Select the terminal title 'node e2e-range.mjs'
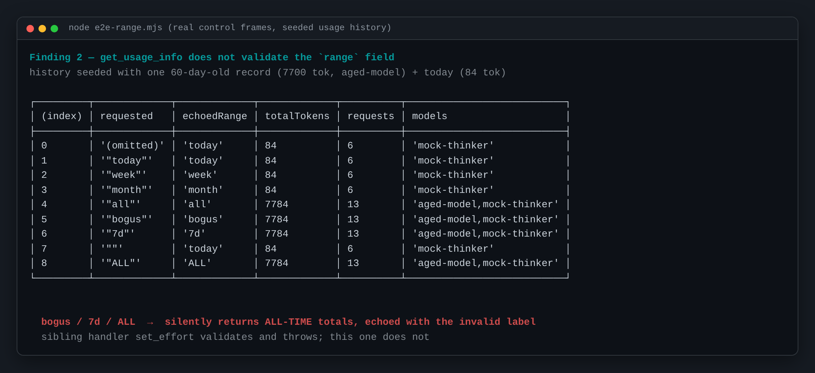 click(115, 28)
